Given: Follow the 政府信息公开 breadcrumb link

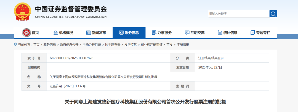Looking at the screenshot, I should click(69, 45).
